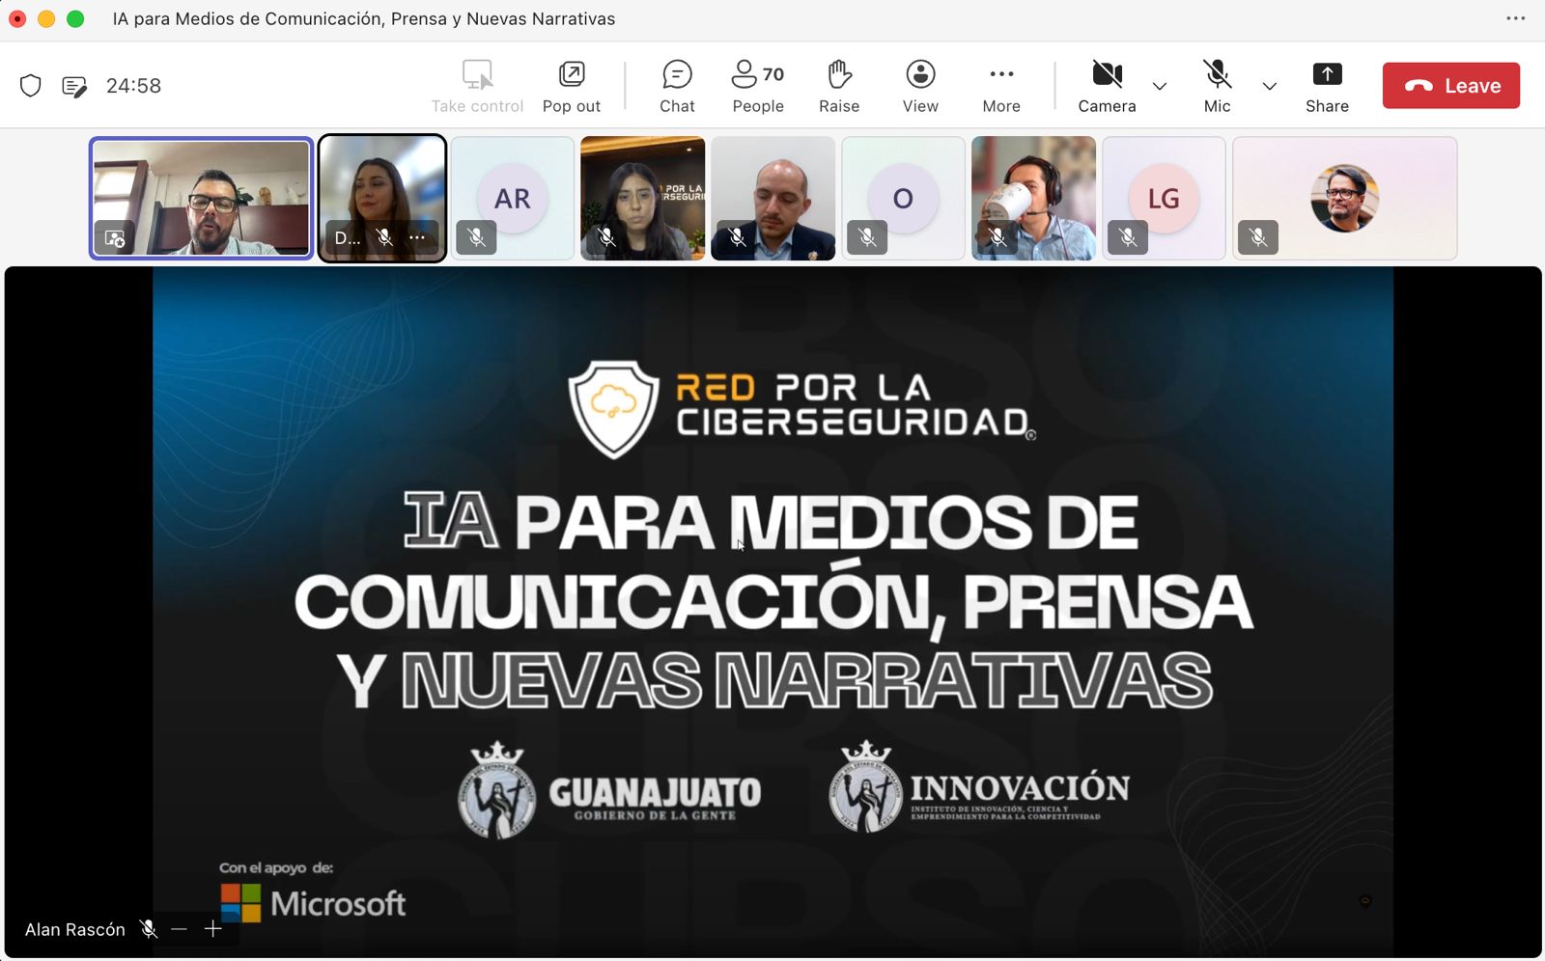Show the People participants list
This screenshot has width=1545, height=961.
point(758,86)
